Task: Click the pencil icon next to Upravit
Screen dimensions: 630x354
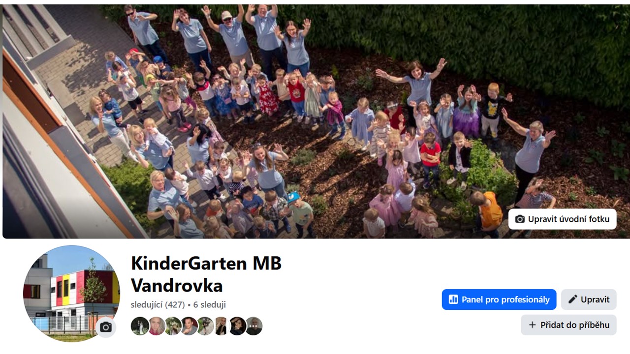Action: (x=572, y=299)
